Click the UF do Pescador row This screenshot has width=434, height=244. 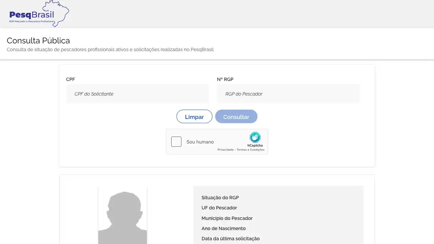point(219,208)
